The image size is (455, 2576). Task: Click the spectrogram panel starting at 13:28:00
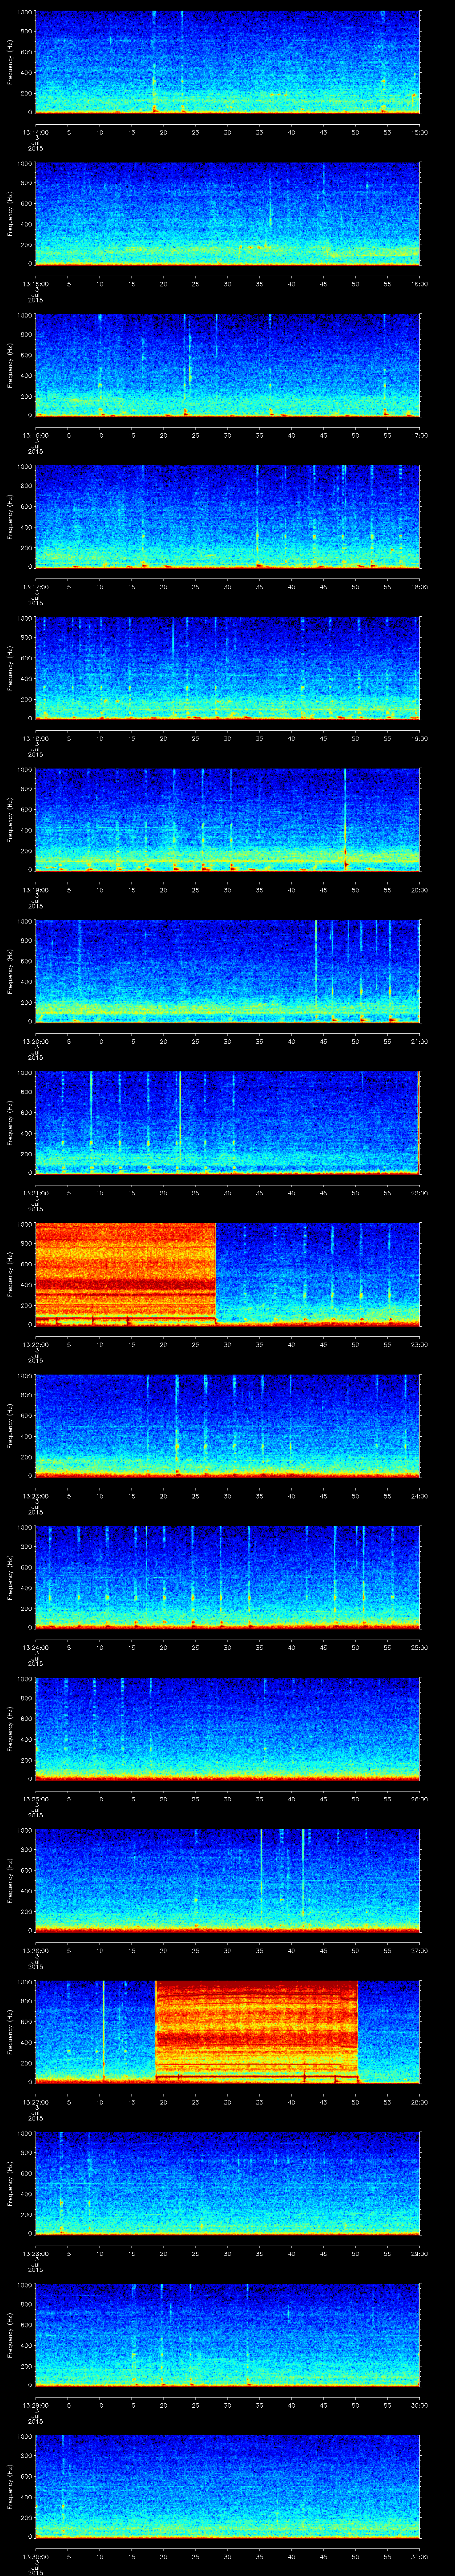(x=227, y=2183)
